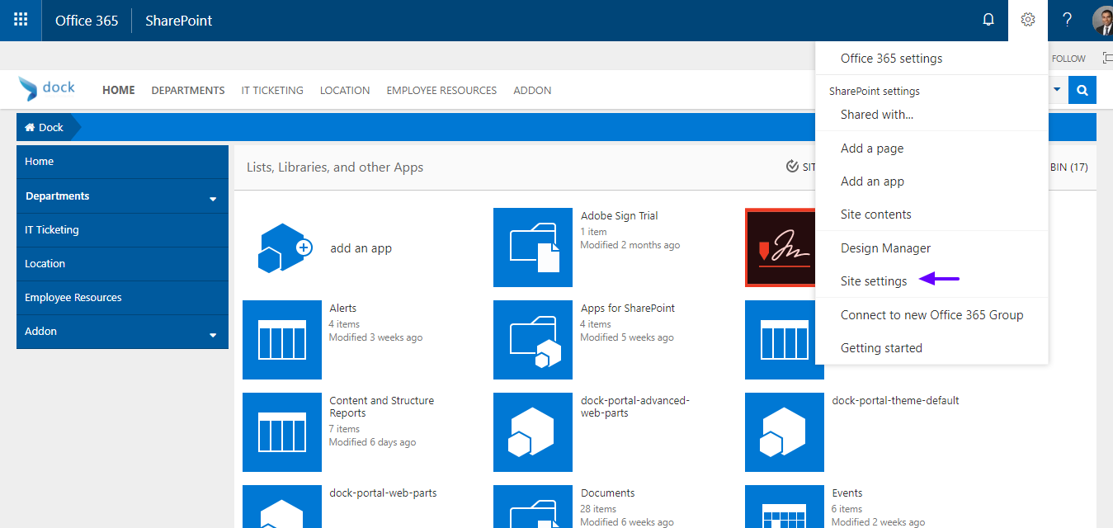The image size is (1113, 528).
Task: Click the dock-portal-theme-default tile thumbnail
Action: [x=784, y=432]
